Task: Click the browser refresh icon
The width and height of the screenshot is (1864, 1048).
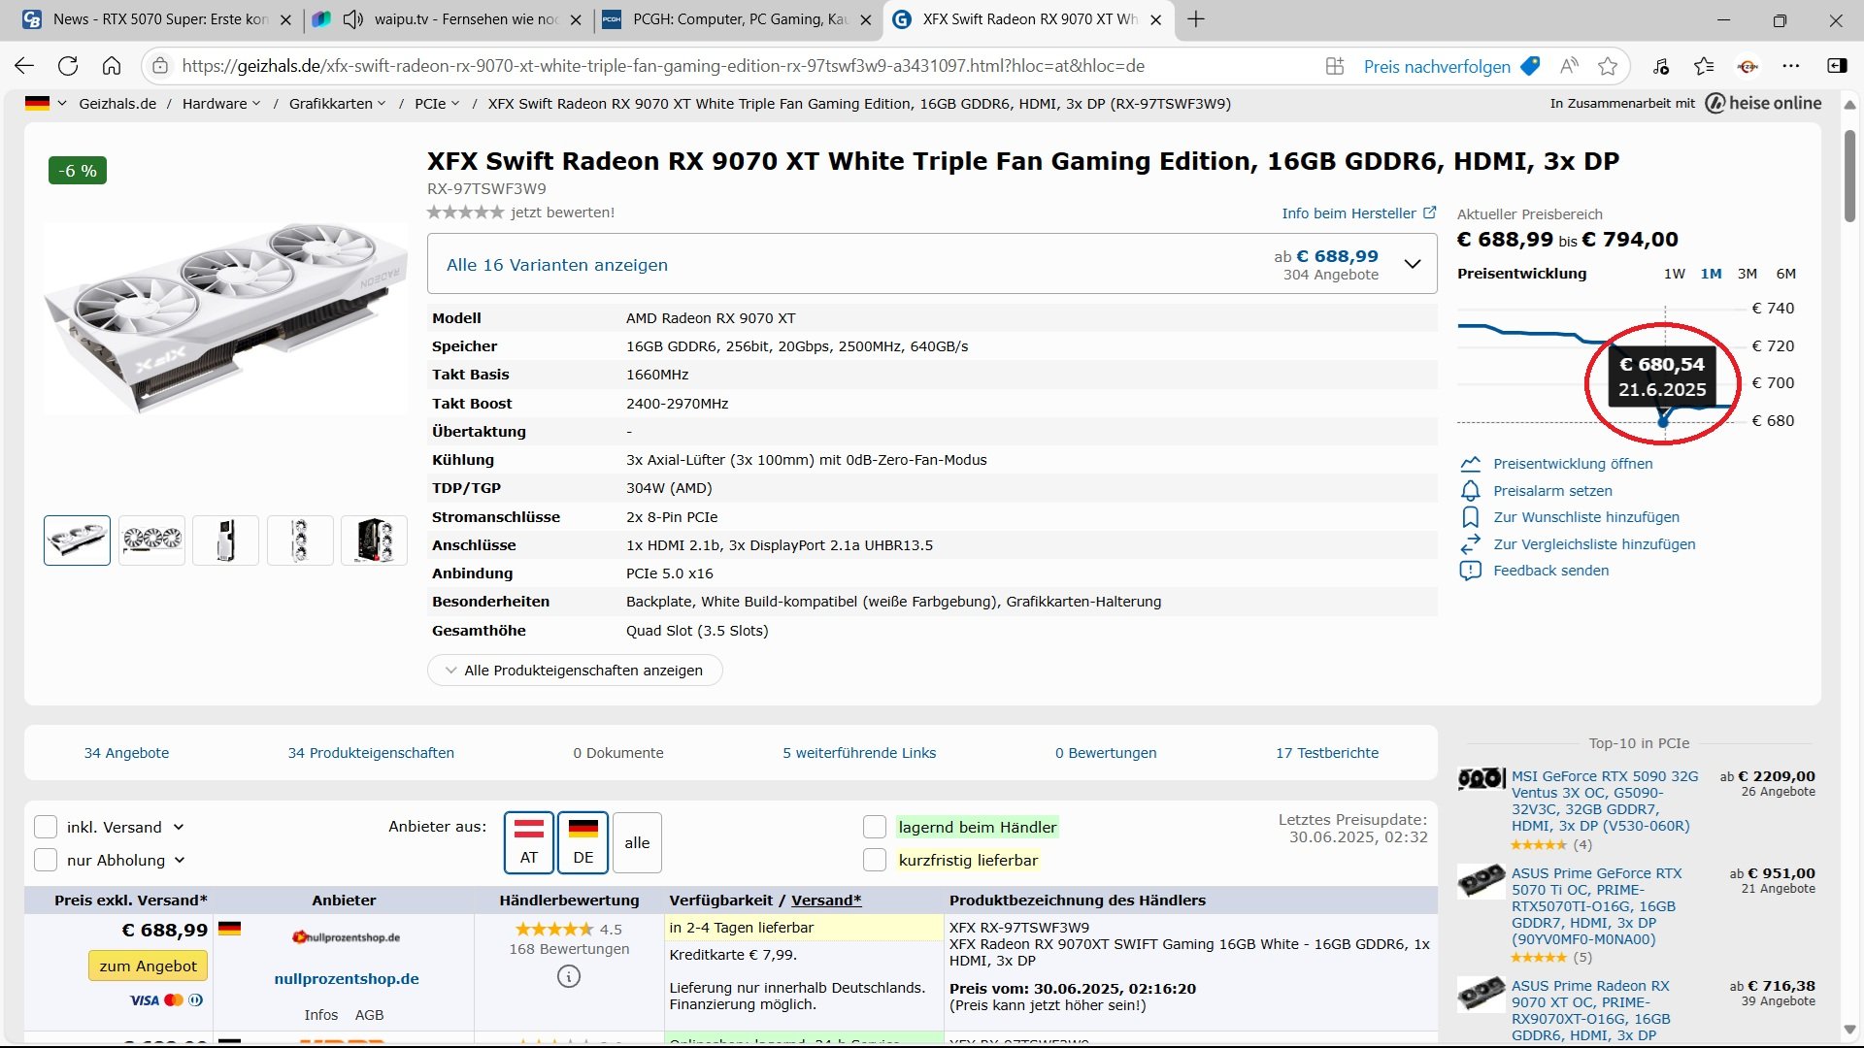Action: [68, 66]
